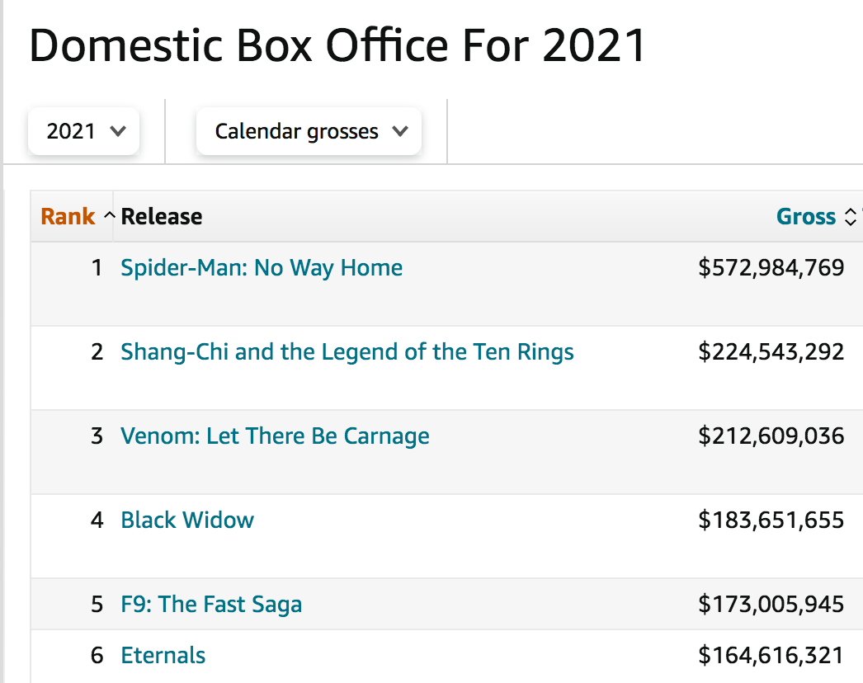Sort by the Rank column header
863x683 pixels.
coord(68,217)
